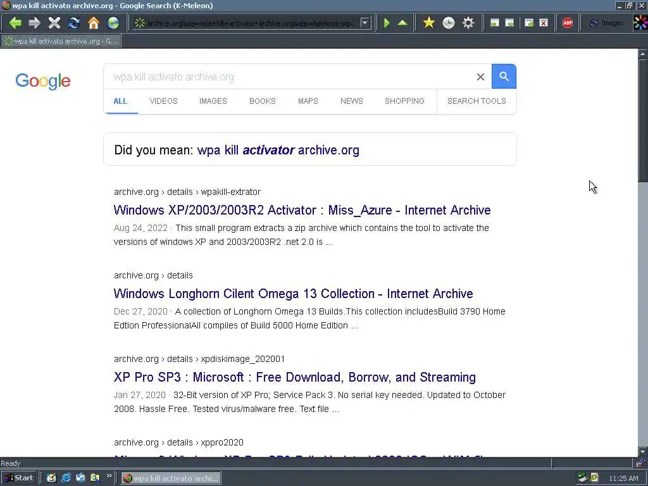
Task: Switch to the SHOPPING search tab
Action: [x=404, y=101]
